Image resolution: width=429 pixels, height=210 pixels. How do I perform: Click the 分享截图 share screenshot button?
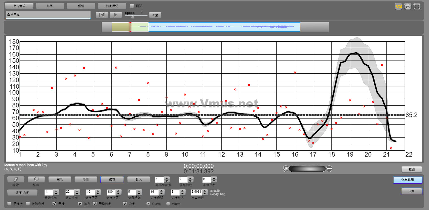(407, 180)
